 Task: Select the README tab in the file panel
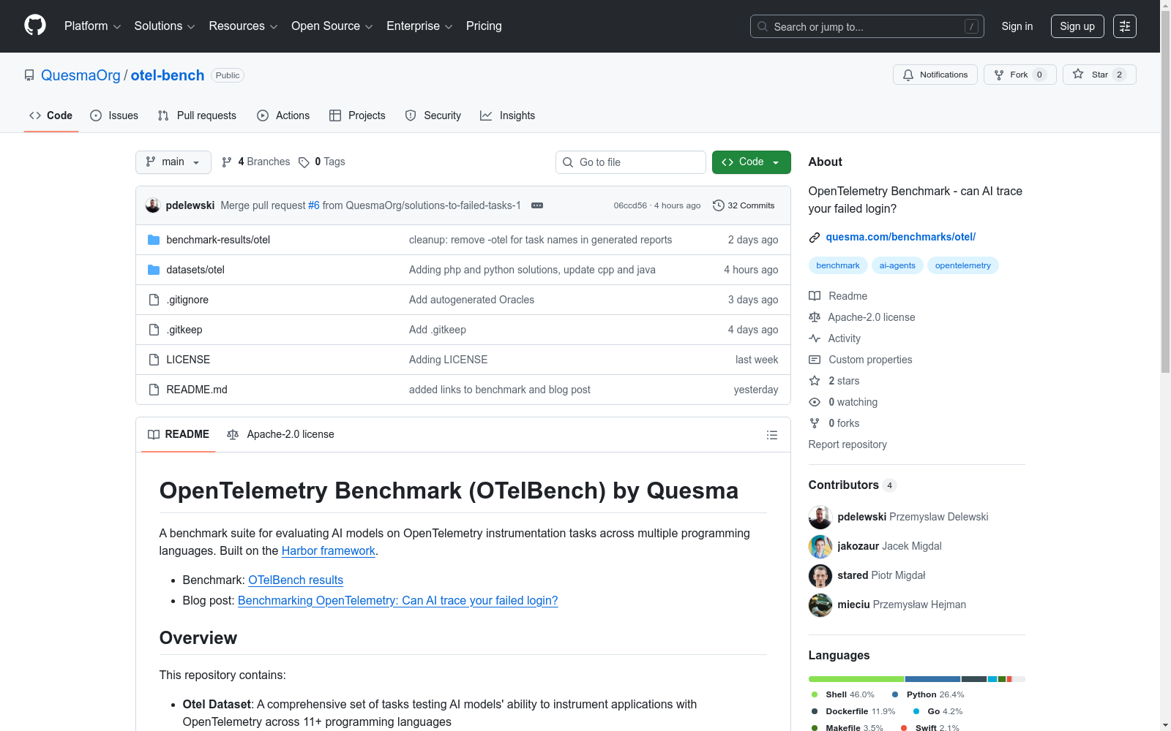tap(179, 435)
